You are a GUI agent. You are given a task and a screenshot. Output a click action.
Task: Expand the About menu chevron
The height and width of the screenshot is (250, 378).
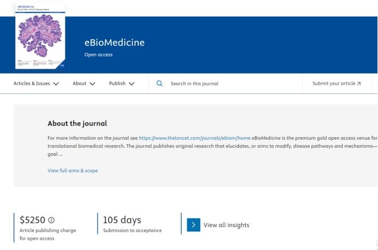click(x=92, y=84)
